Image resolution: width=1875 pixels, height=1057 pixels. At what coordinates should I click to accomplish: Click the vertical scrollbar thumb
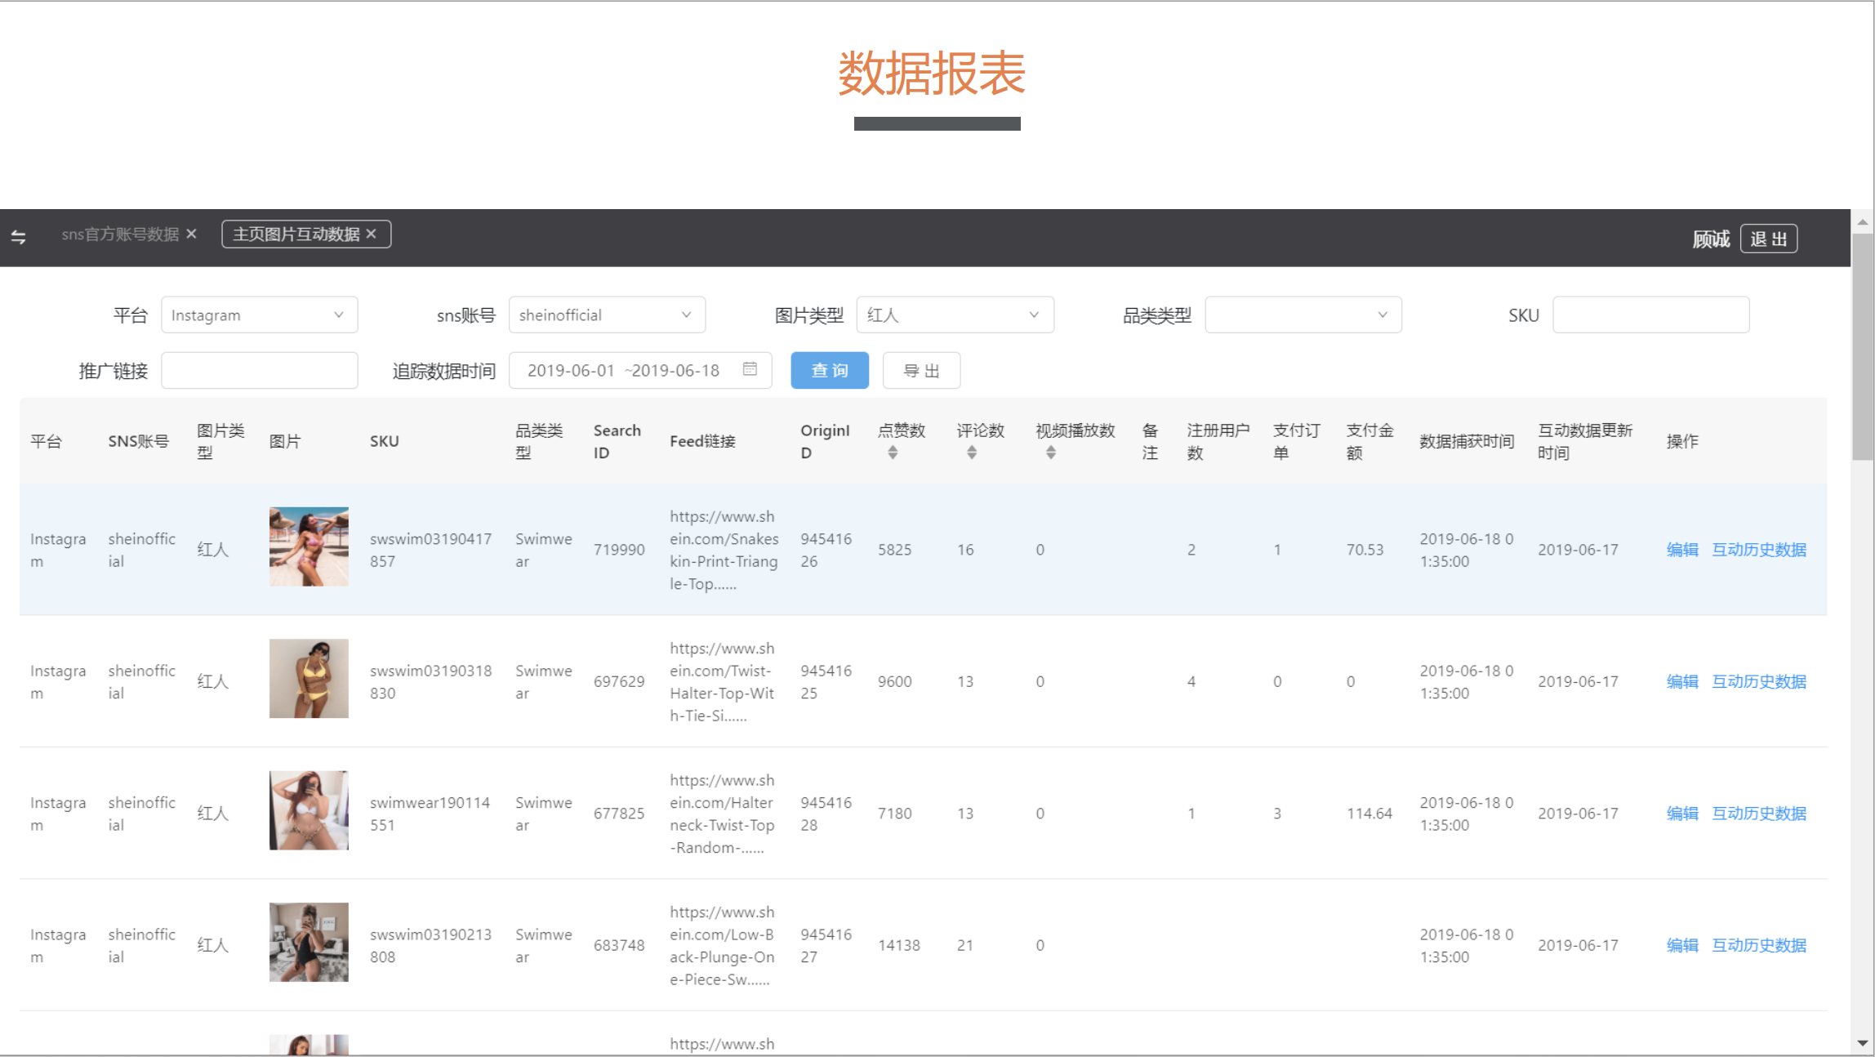tap(1863, 347)
